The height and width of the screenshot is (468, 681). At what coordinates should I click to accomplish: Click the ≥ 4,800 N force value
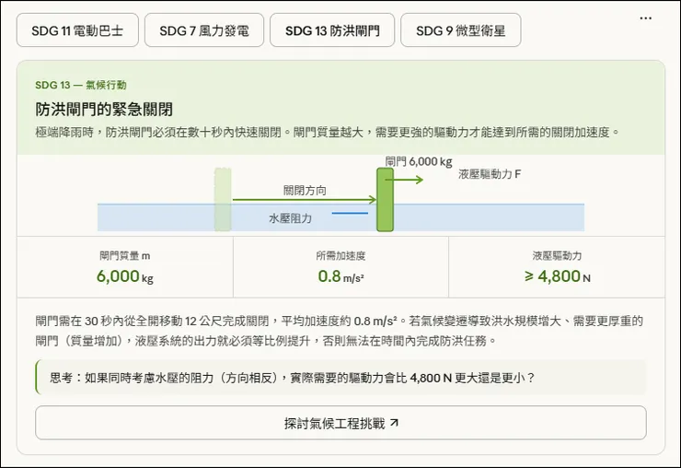557,276
